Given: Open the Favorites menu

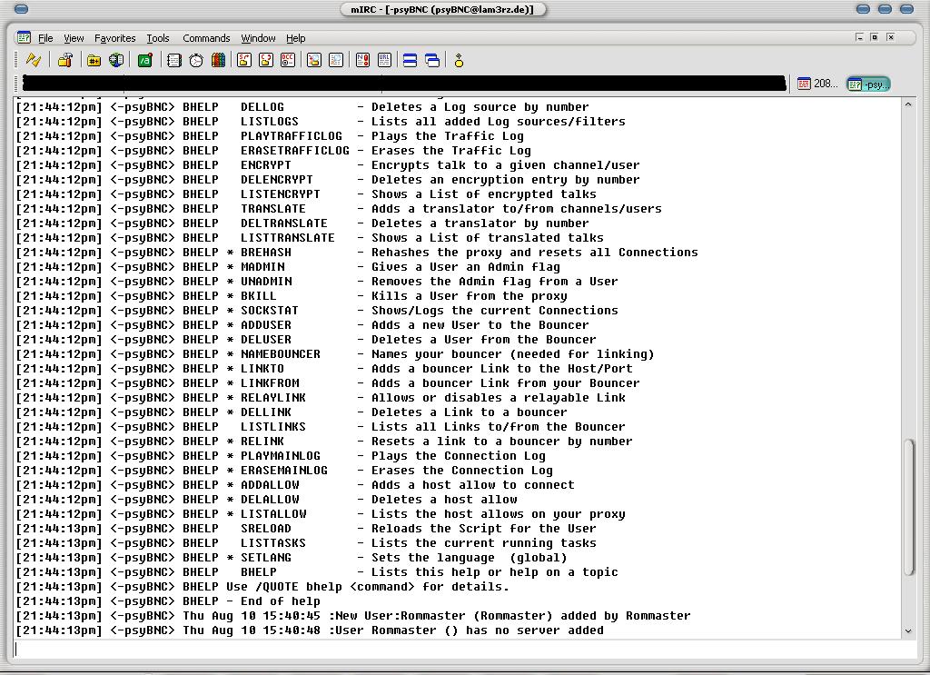Looking at the screenshot, I should point(115,38).
